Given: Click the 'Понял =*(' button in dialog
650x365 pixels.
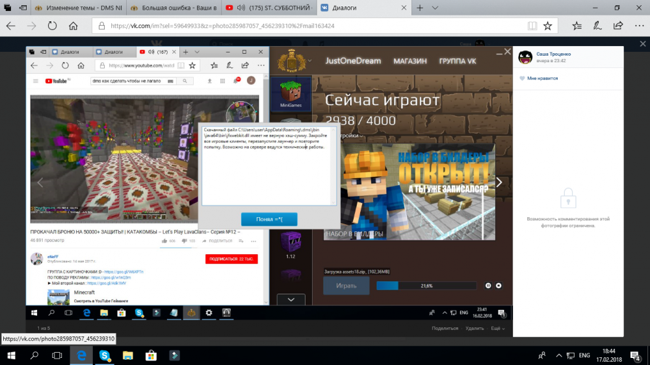Looking at the screenshot, I should tap(269, 219).
